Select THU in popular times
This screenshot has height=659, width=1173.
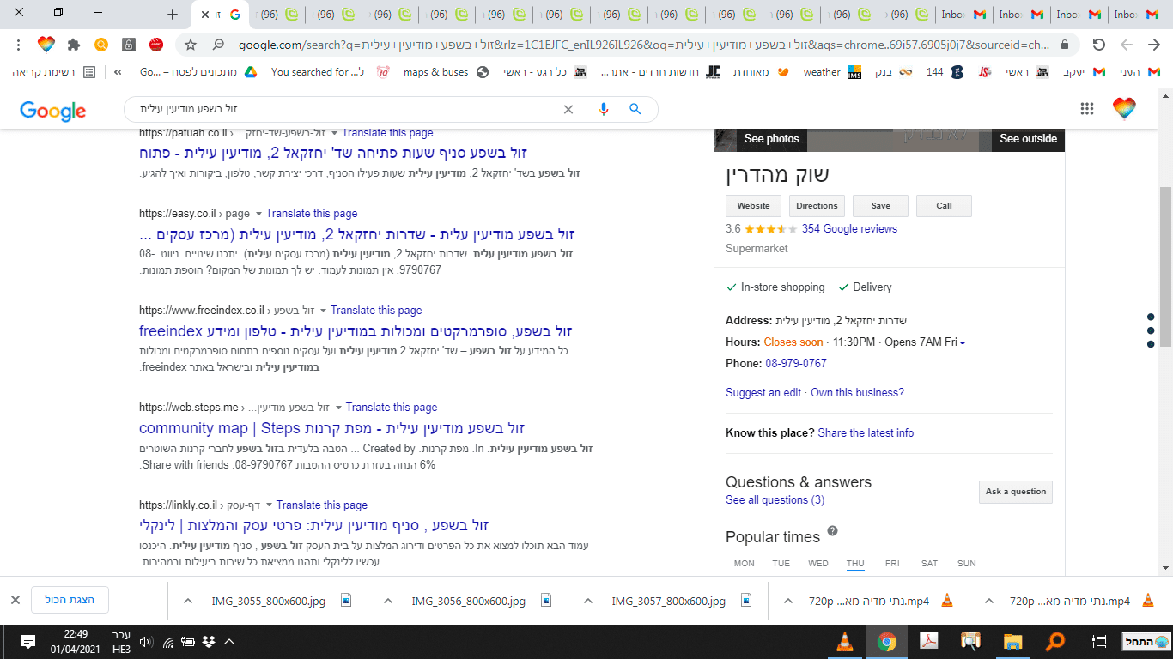point(855,563)
